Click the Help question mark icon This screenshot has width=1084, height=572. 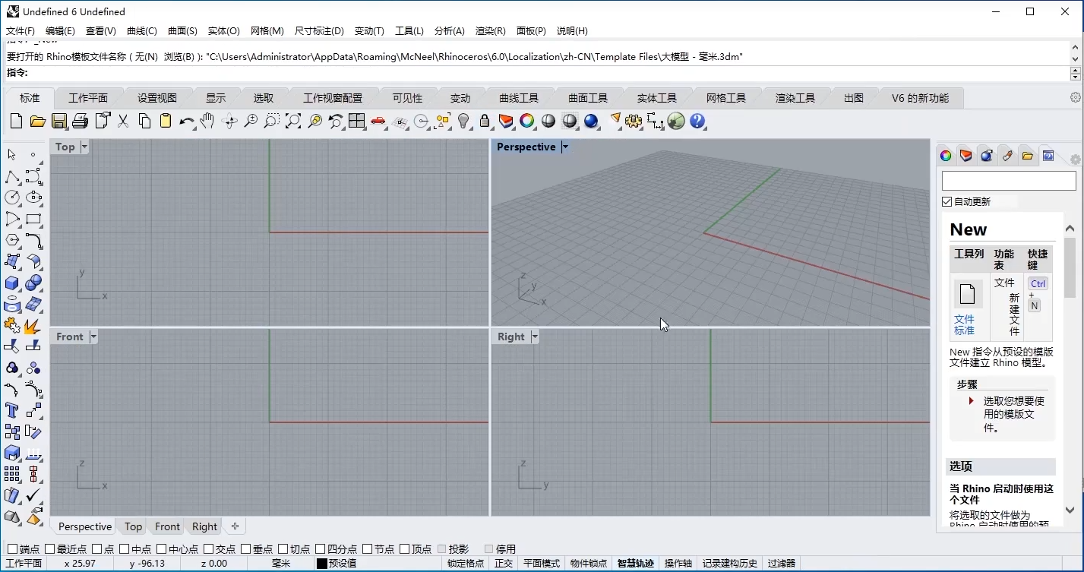pos(697,122)
